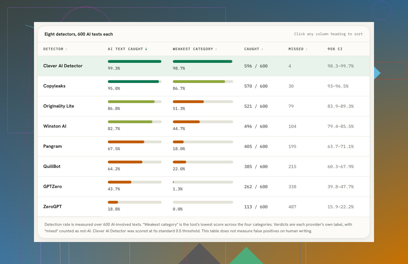Image resolution: width=408 pixels, height=264 pixels.
Task: Select the Copyleaks detector name
Action: pos(54,86)
